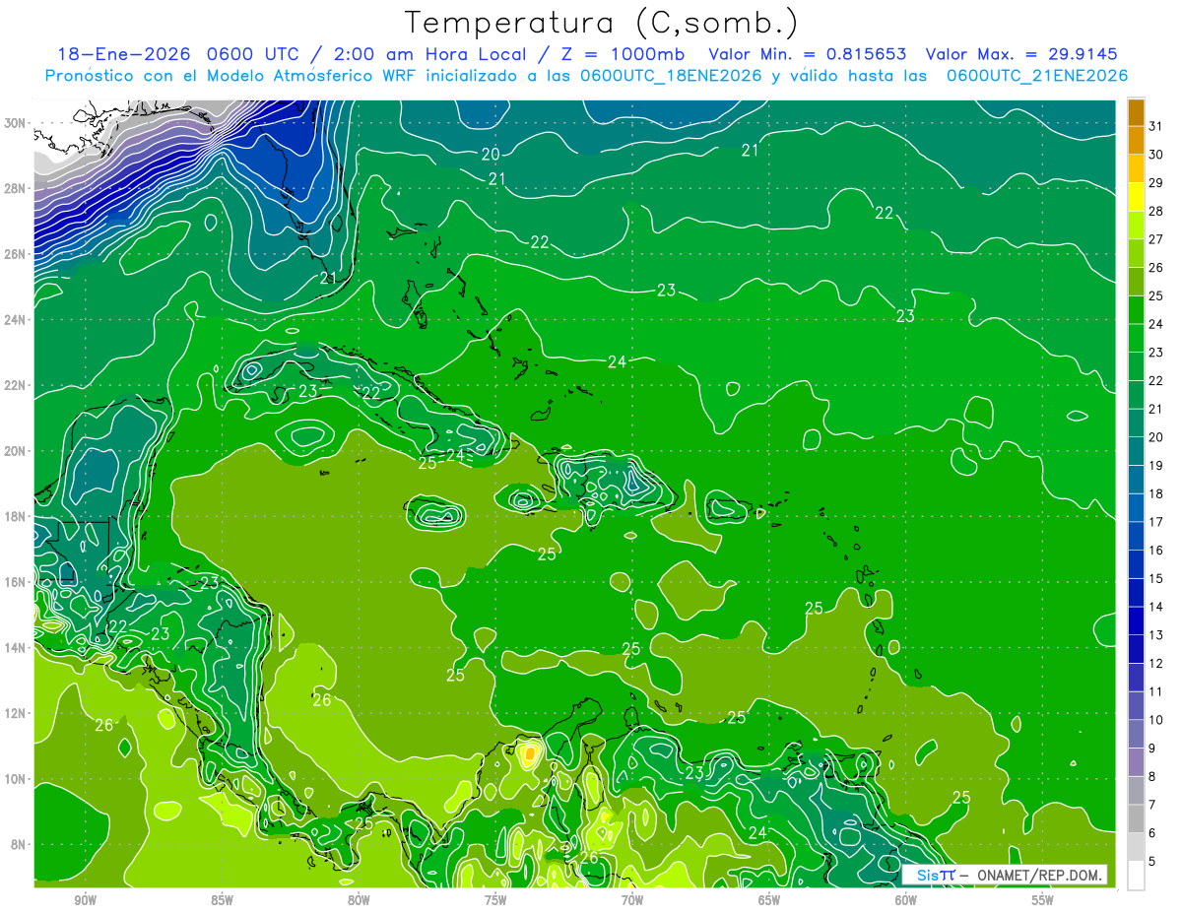Click the 14N latitude axis label
The width and height of the screenshot is (1182, 913).
pyautogui.click(x=17, y=647)
